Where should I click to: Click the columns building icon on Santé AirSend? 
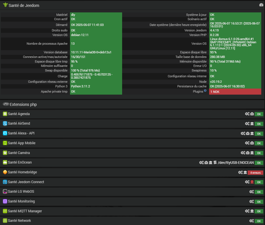coord(252,124)
